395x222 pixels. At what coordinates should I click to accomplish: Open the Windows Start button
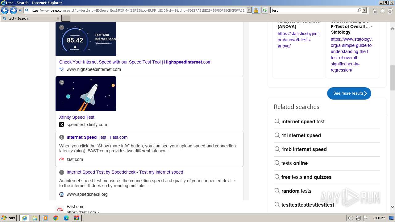coord(9,218)
